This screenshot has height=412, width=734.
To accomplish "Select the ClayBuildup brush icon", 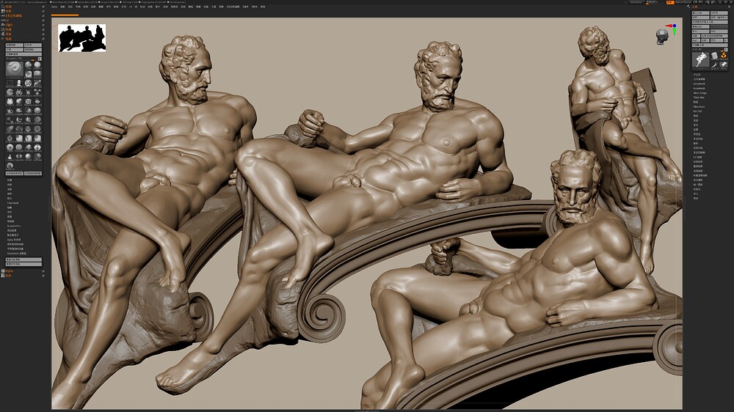I will 37,65.
